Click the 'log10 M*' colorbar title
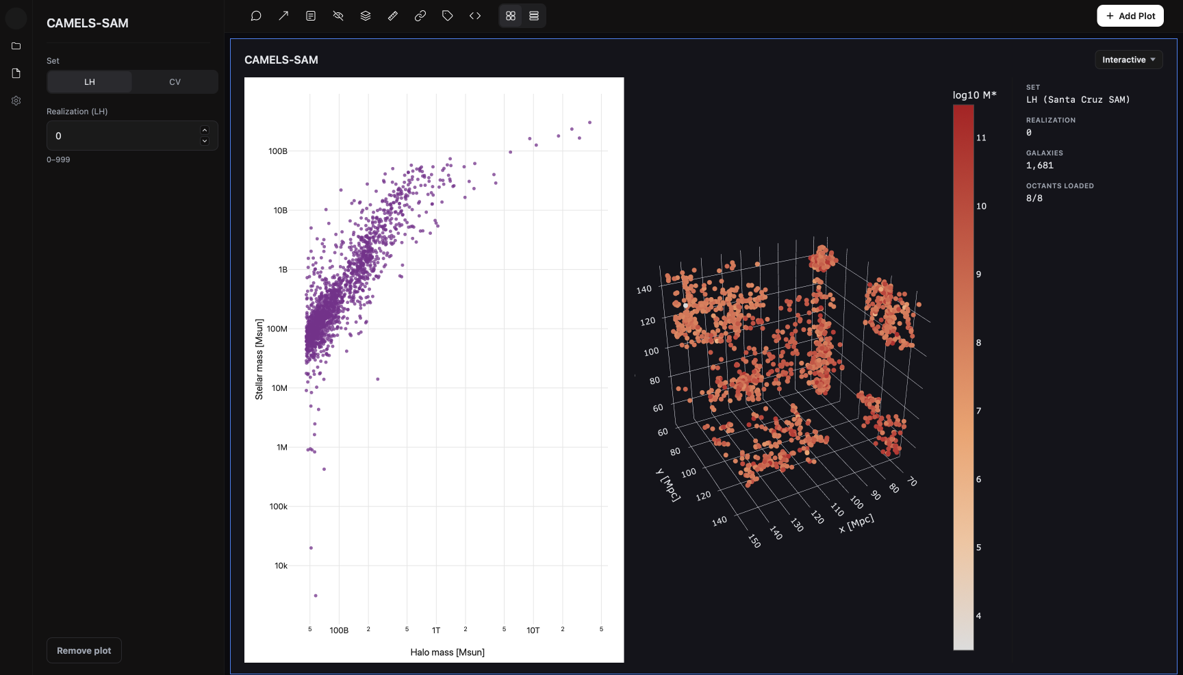1183x675 pixels. 975,95
